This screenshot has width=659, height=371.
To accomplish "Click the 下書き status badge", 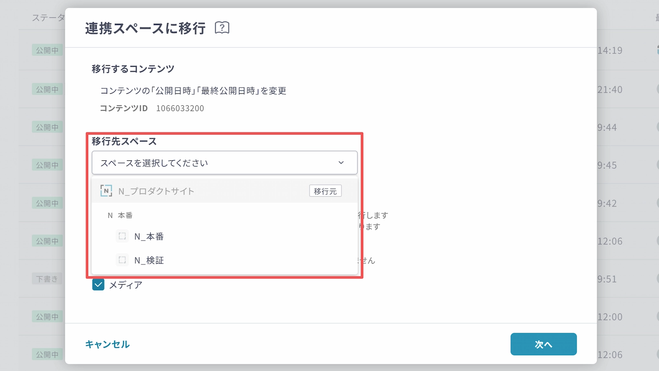I will point(47,279).
